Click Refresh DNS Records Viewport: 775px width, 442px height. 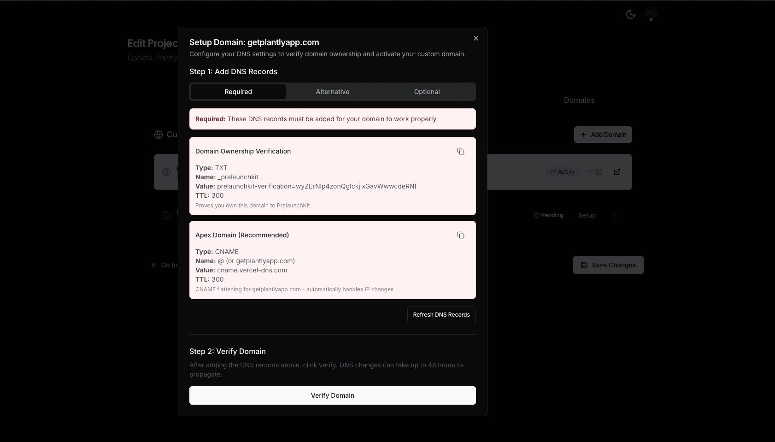tap(441, 315)
